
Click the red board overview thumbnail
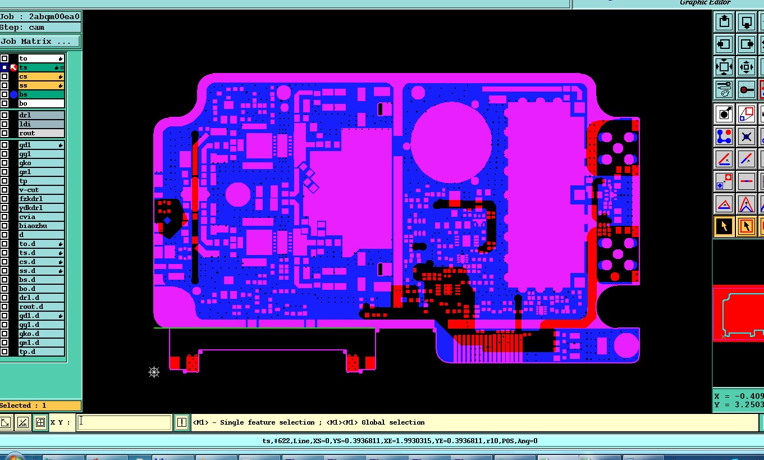tap(739, 313)
